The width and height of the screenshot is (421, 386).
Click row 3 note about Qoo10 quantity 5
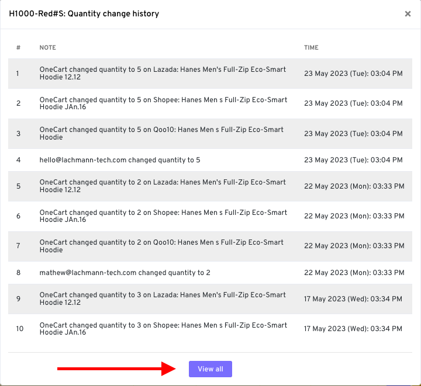161,133
